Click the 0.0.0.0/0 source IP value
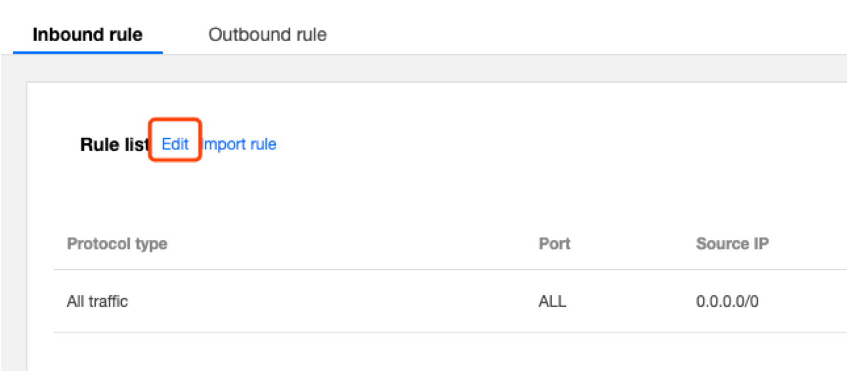The image size is (847, 371). pyautogui.click(x=727, y=301)
